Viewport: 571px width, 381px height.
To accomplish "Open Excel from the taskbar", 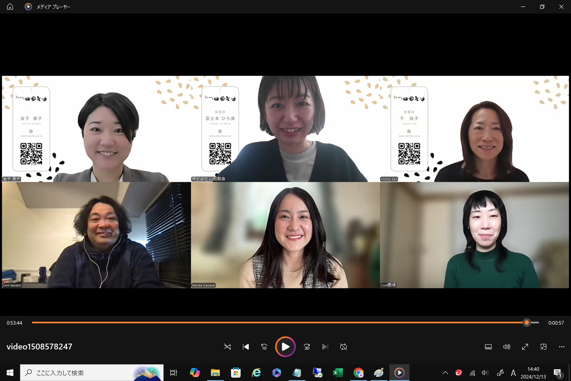I will coord(338,373).
